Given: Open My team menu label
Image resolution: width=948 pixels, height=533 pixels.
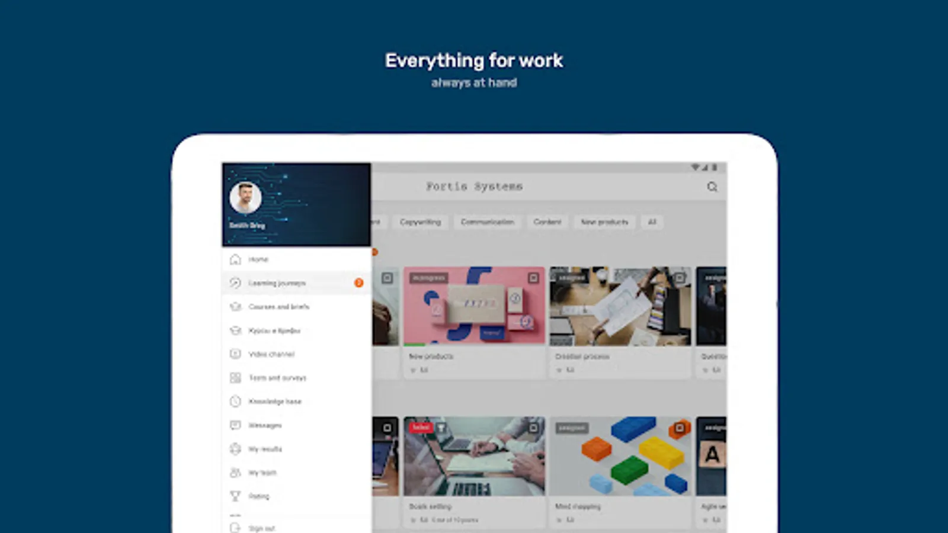Looking at the screenshot, I should [262, 473].
